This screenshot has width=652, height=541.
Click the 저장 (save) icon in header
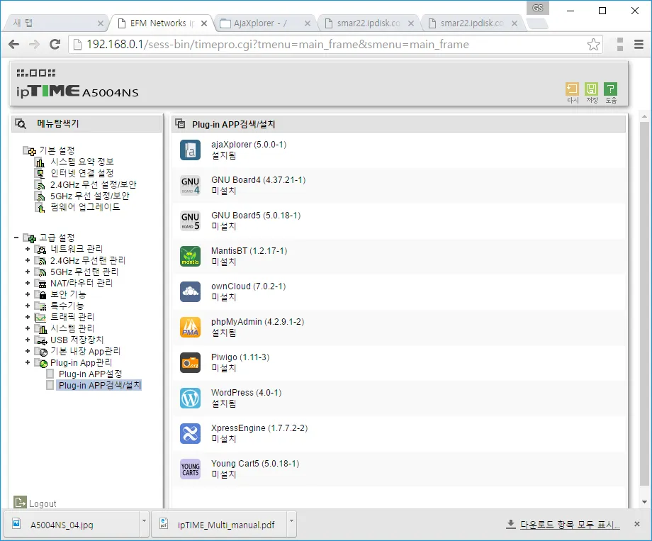click(591, 89)
